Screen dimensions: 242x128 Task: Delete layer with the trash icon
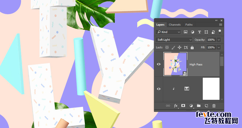point(214,106)
